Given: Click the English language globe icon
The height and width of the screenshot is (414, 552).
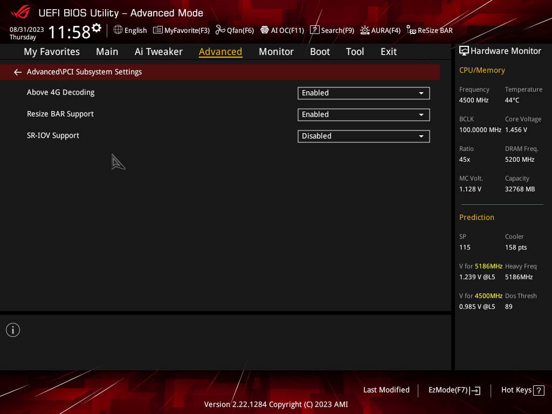Looking at the screenshot, I should tap(118, 30).
